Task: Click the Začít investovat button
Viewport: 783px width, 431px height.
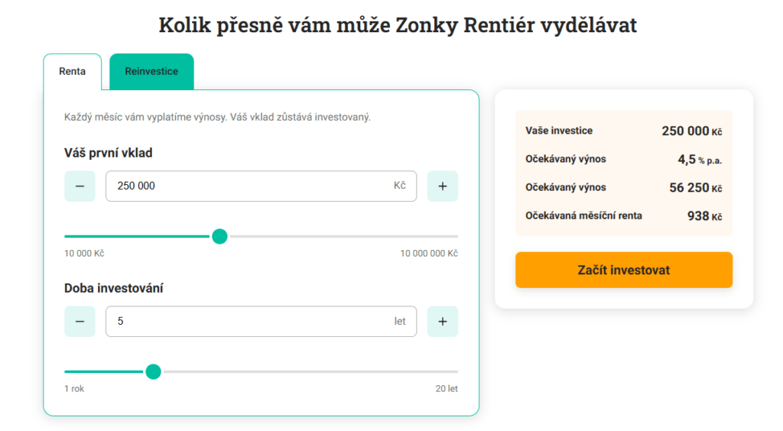Action: tap(623, 270)
